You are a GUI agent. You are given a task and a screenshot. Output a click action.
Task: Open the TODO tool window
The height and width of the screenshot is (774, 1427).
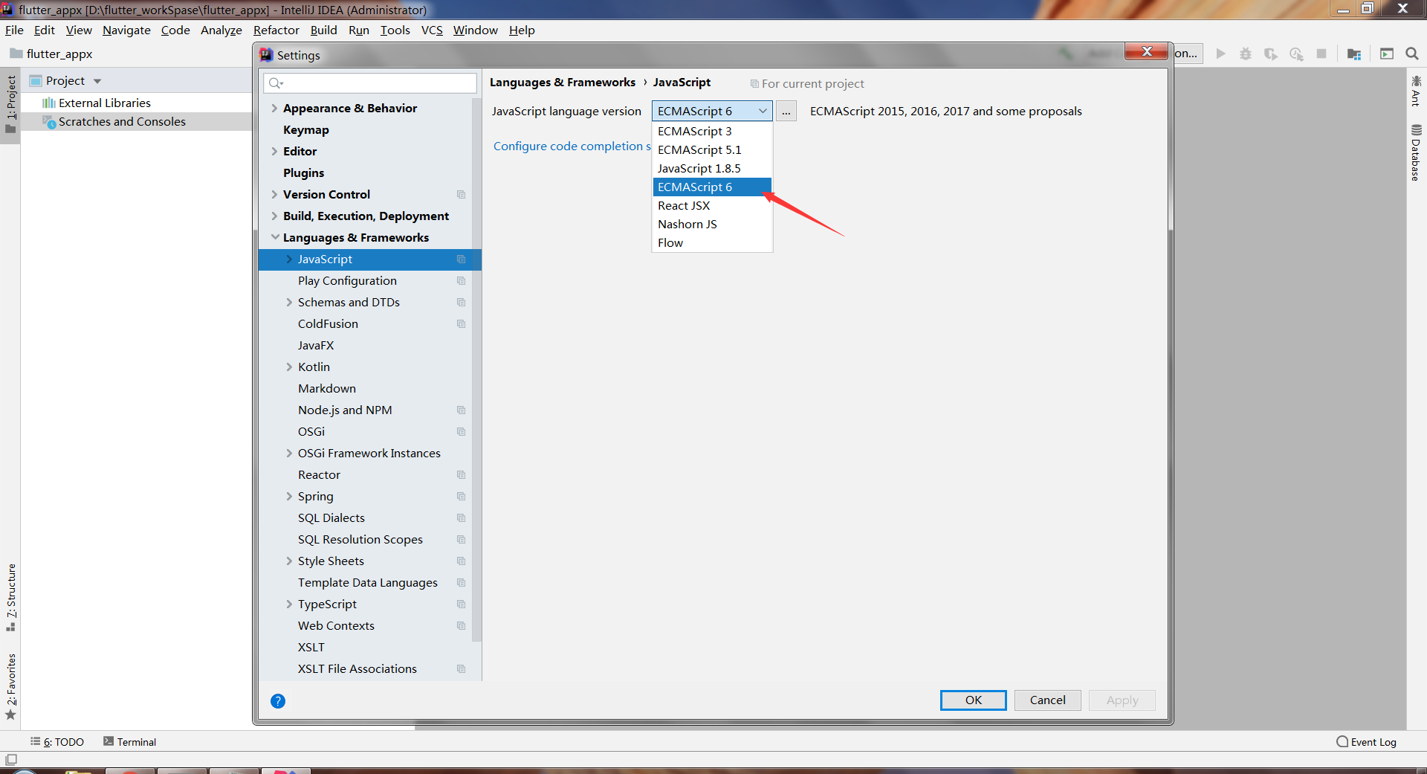[x=57, y=741]
